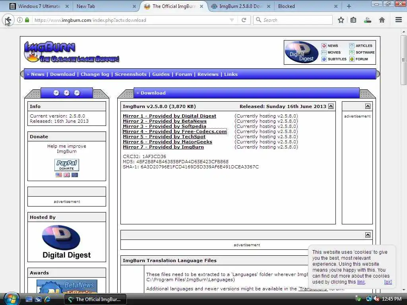
Task: Go to the Firefox home page icon
Action: coord(382,20)
